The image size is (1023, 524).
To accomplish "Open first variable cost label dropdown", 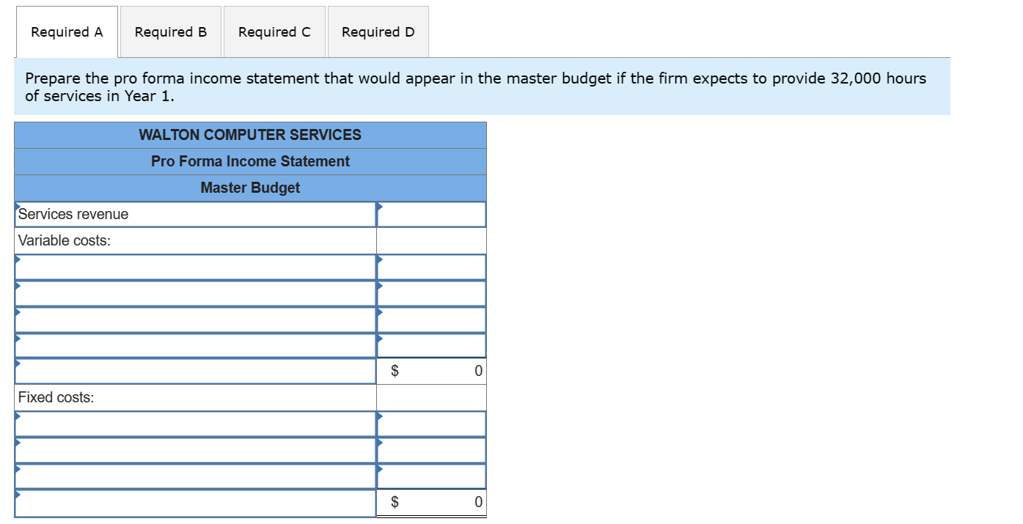I will click(195, 267).
